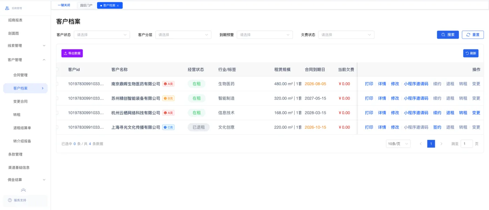Switch to the 园区门户 tab
Screen dimensions: 489x210
tap(86, 6)
